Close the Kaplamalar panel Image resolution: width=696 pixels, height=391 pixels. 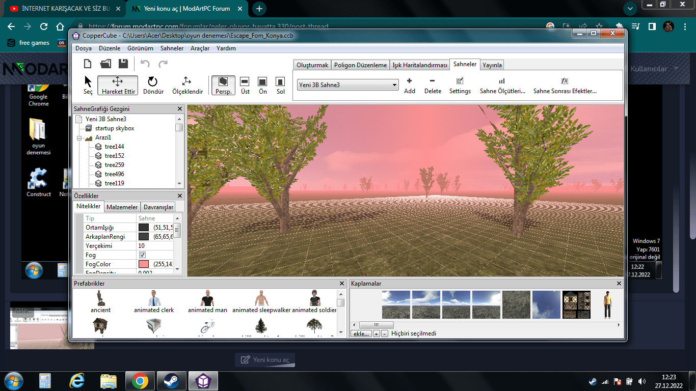point(619,284)
